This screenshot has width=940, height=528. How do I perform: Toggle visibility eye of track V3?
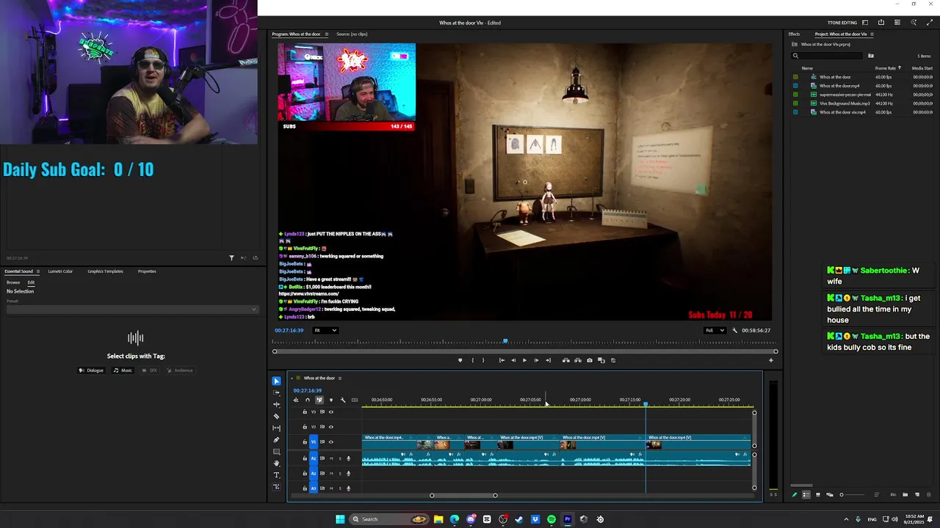click(x=330, y=411)
